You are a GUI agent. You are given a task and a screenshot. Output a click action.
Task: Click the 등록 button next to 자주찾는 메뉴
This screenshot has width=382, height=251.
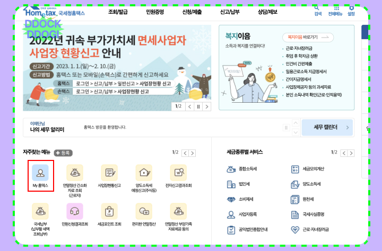click(63, 153)
